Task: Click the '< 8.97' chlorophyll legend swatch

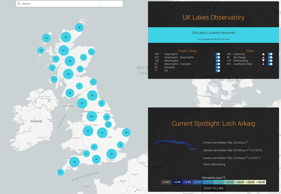Action: [x=198, y=182]
